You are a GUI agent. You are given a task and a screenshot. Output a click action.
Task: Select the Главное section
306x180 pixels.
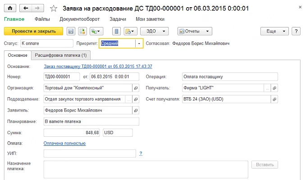(14, 19)
